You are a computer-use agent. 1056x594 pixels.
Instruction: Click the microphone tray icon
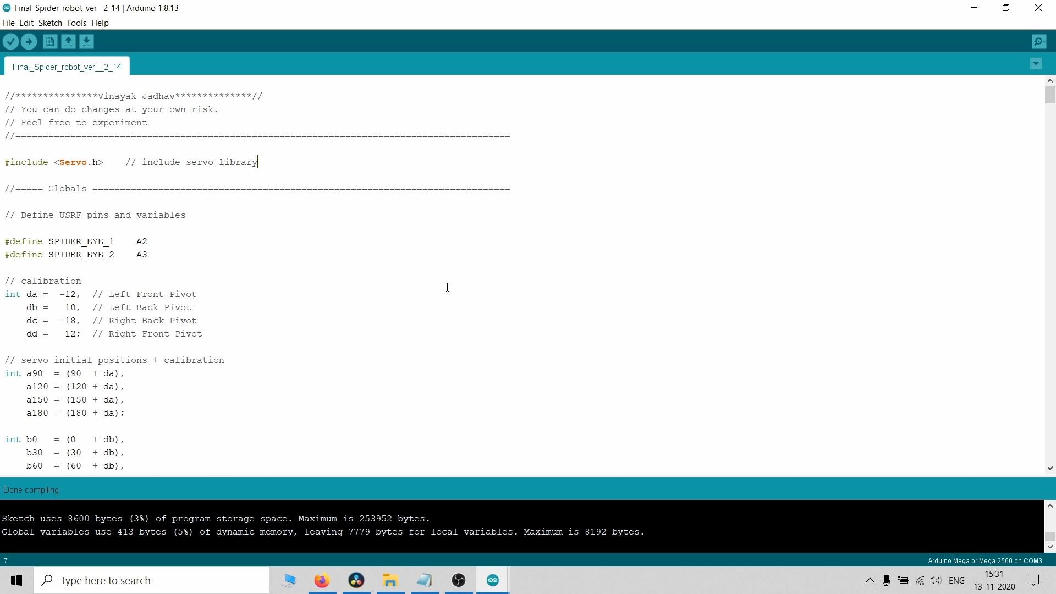tap(886, 580)
